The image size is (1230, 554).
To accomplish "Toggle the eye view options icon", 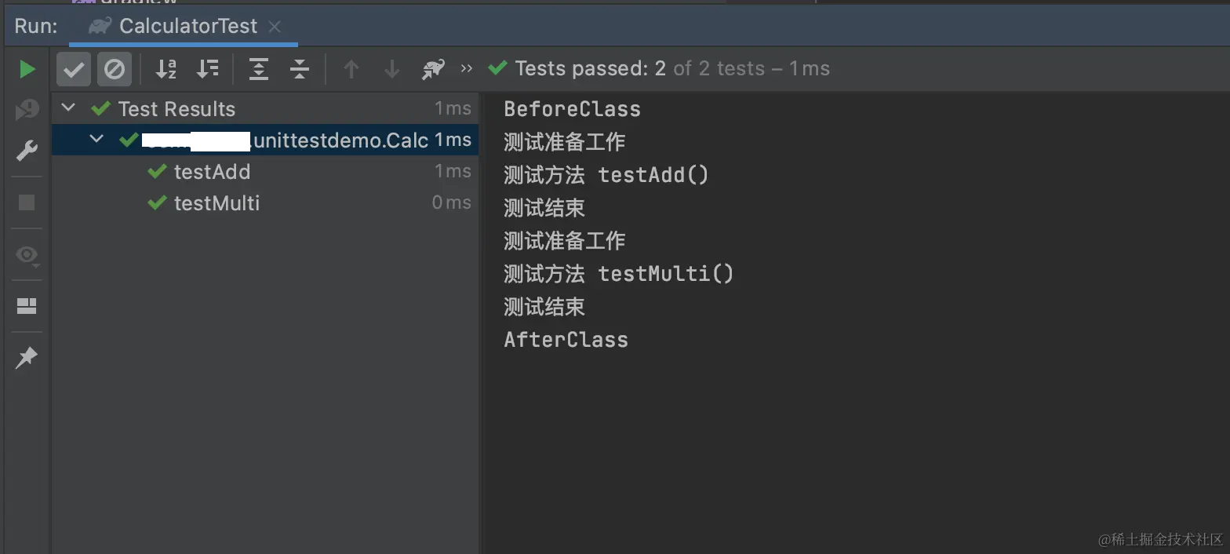I will [x=27, y=255].
